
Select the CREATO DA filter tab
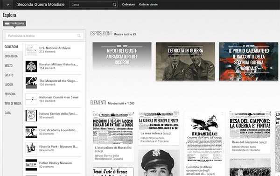[11, 56]
